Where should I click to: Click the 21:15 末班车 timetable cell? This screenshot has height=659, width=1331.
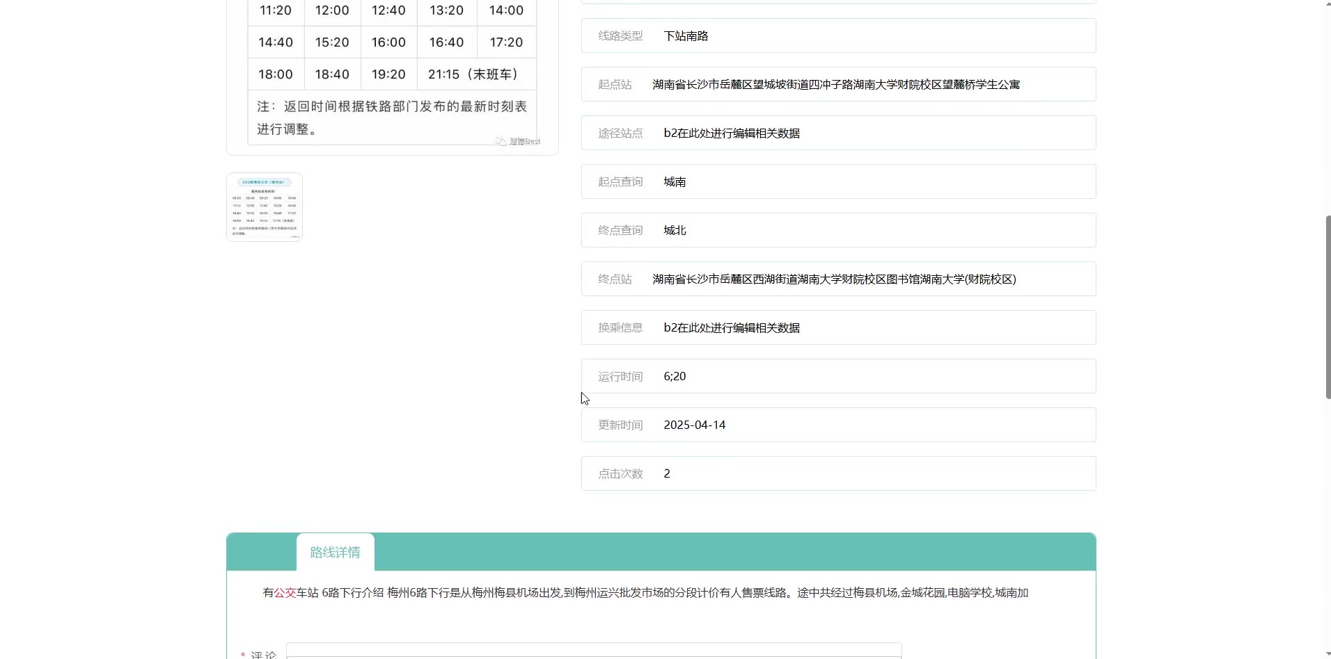(473, 74)
